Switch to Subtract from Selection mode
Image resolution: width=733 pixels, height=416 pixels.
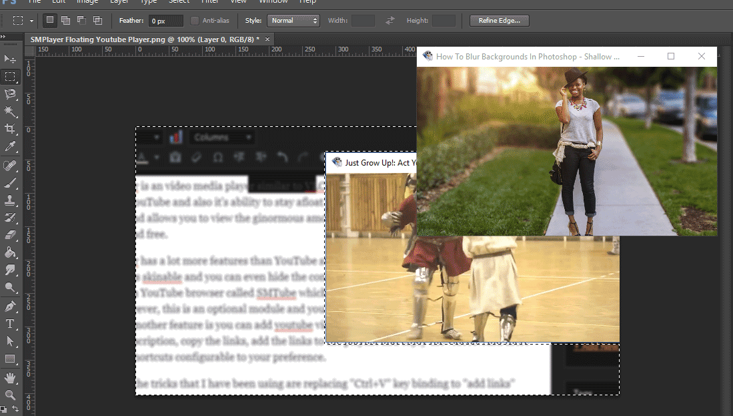pyautogui.click(x=81, y=20)
